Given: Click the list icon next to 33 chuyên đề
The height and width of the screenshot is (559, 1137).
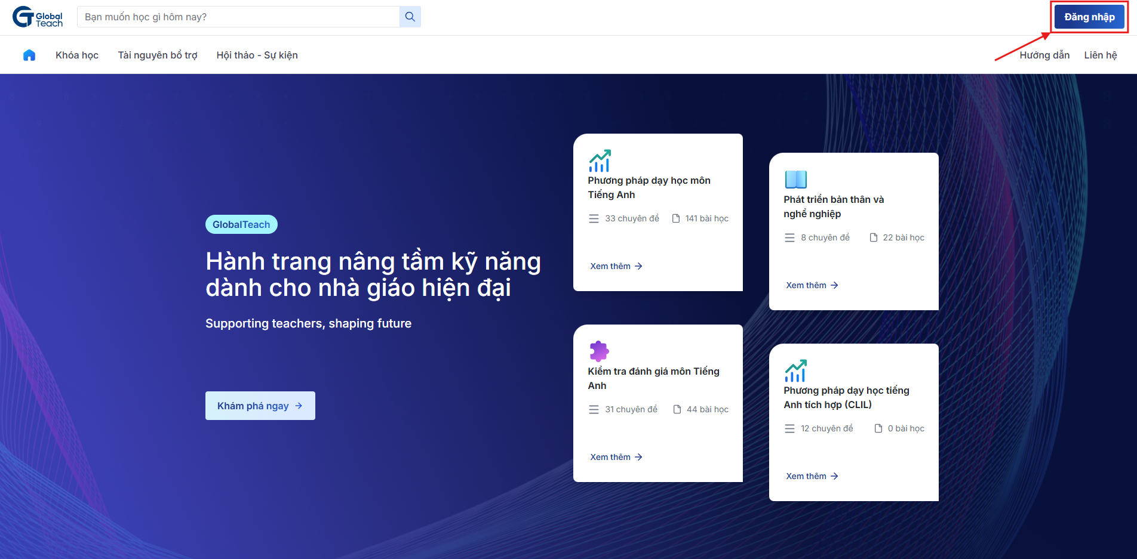Looking at the screenshot, I should point(593,218).
